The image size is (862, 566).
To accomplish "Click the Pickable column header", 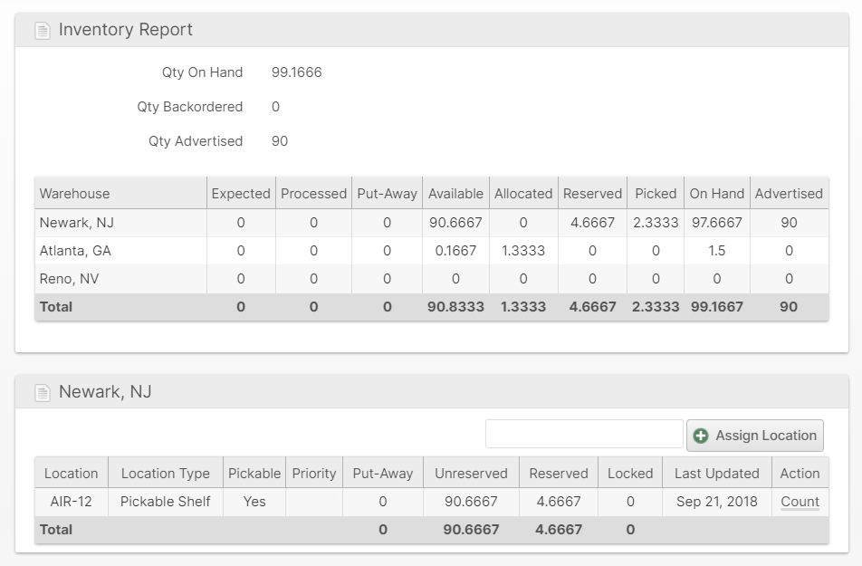I will point(254,473).
